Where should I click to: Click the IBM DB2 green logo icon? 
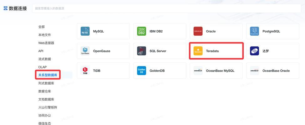coord(141,31)
